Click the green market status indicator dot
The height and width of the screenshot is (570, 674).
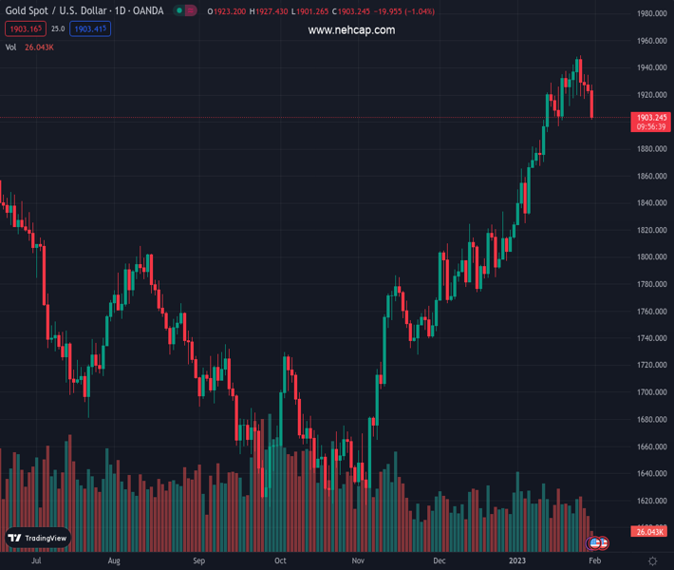(179, 11)
